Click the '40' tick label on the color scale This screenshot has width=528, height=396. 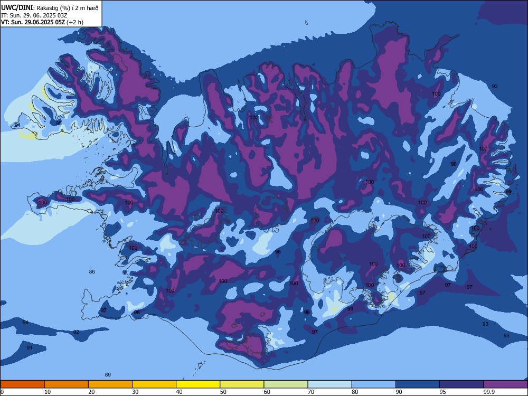point(180,392)
